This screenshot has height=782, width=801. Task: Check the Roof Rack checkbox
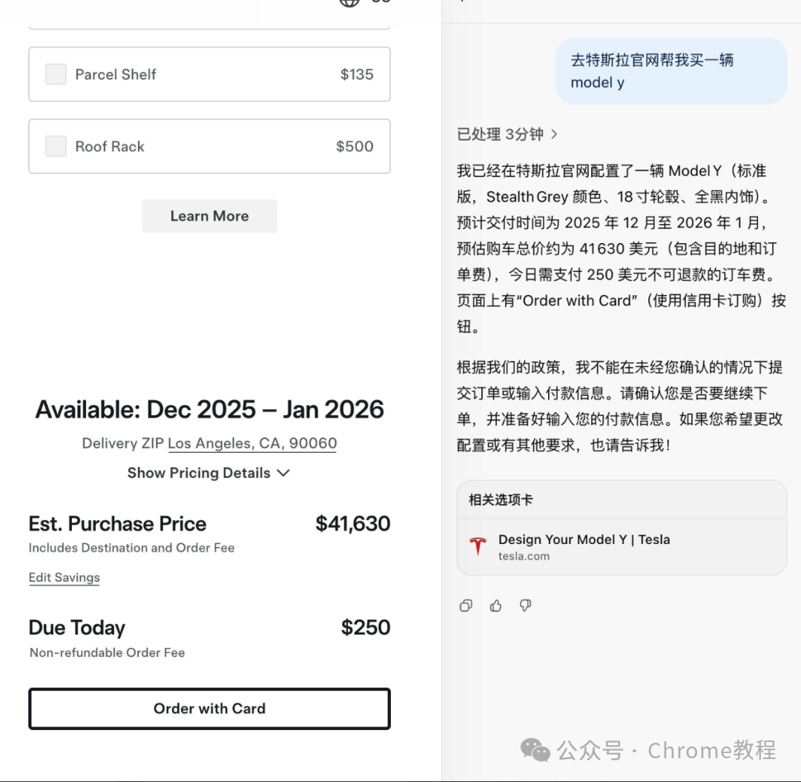(56, 146)
